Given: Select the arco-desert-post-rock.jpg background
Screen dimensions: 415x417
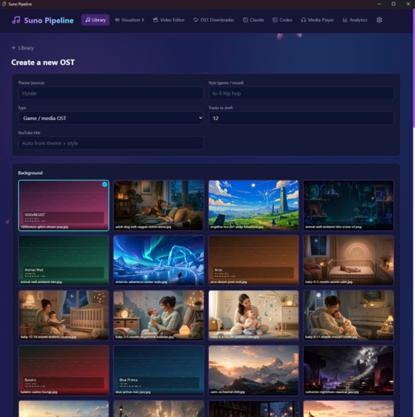Looking at the screenshot, I should pos(253,261).
